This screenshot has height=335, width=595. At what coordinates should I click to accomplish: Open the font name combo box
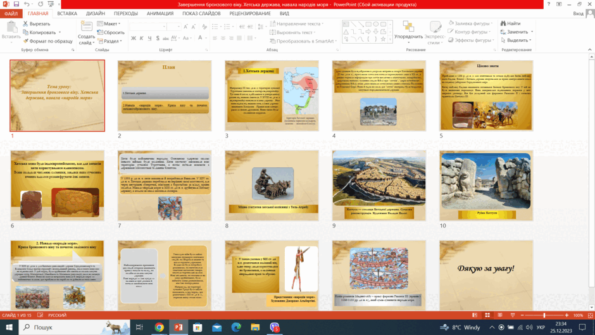tap(148, 27)
